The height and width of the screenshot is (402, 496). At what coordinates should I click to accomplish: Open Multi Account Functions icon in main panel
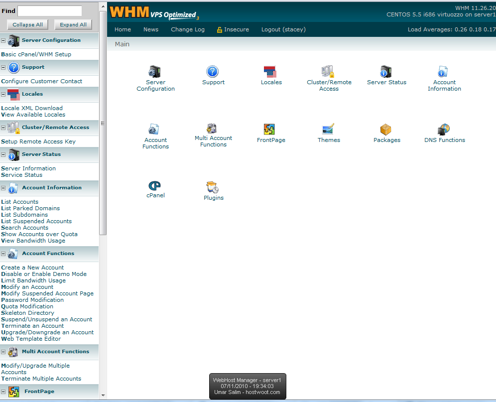pyautogui.click(x=212, y=128)
